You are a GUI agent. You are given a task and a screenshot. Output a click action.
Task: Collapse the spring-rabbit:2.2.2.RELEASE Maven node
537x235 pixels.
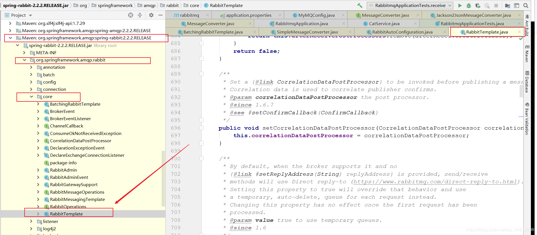pyautogui.click(x=10, y=38)
